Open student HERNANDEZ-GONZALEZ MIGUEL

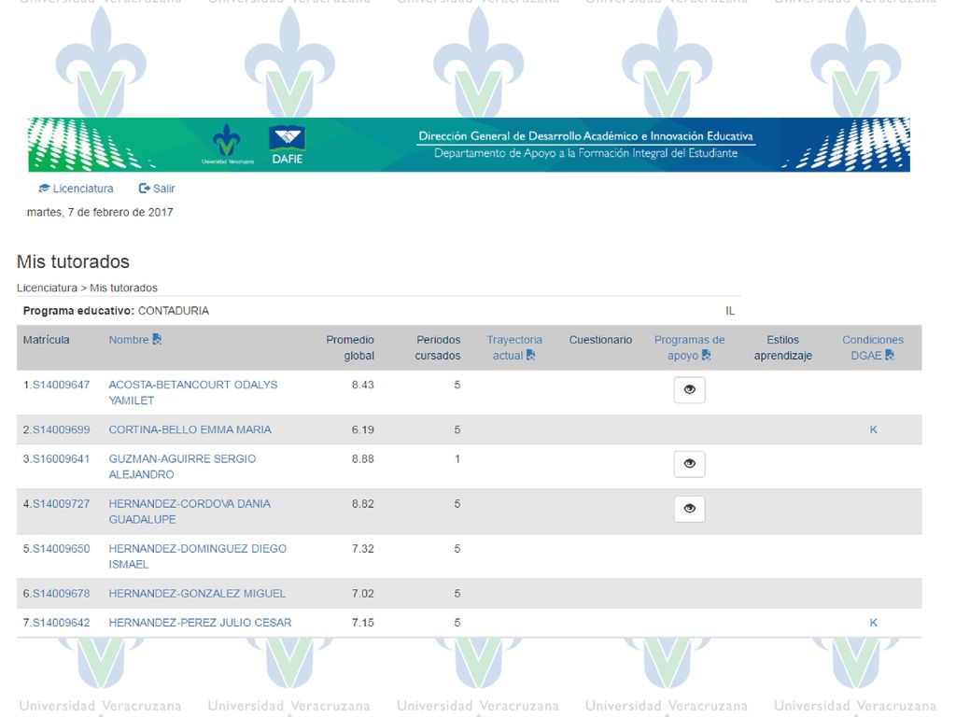[x=197, y=594]
